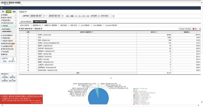
Task: Switch to the PC tab
Action: (3, 12)
